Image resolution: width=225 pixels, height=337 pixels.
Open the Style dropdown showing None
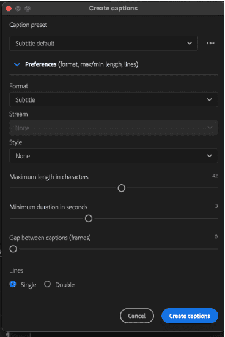click(114, 155)
